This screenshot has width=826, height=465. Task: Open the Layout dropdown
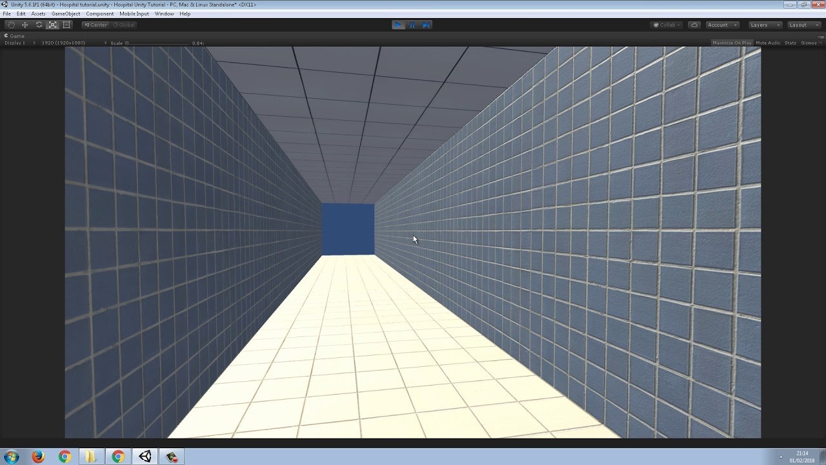(x=803, y=25)
